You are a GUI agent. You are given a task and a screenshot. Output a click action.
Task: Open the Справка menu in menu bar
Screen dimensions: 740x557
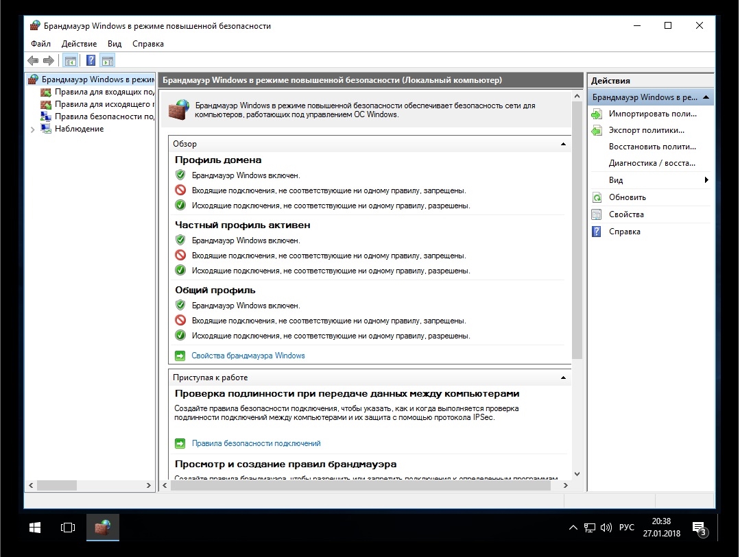148,44
